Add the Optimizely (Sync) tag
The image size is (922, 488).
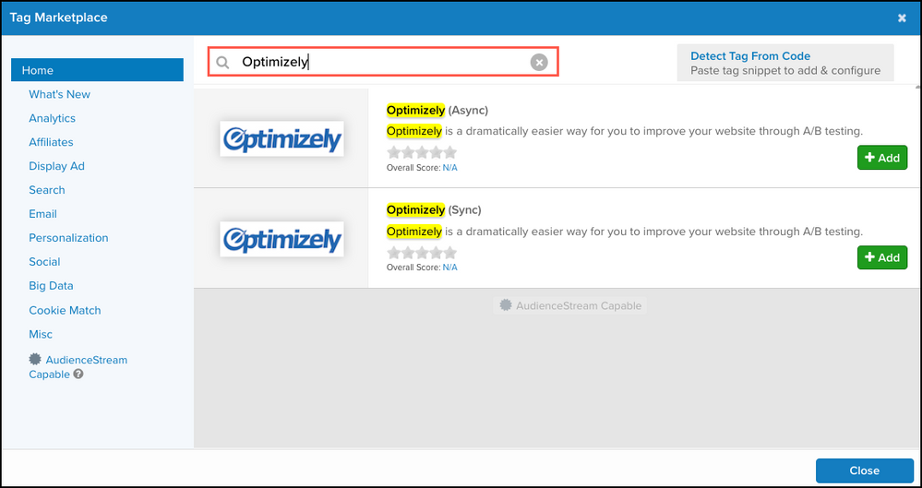coord(881,257)
